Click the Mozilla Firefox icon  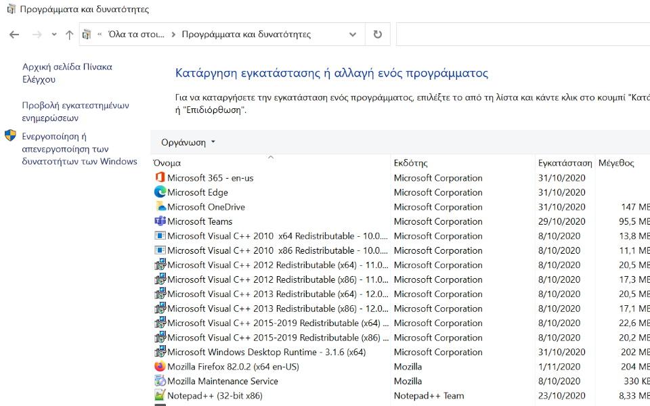[160, 367]
